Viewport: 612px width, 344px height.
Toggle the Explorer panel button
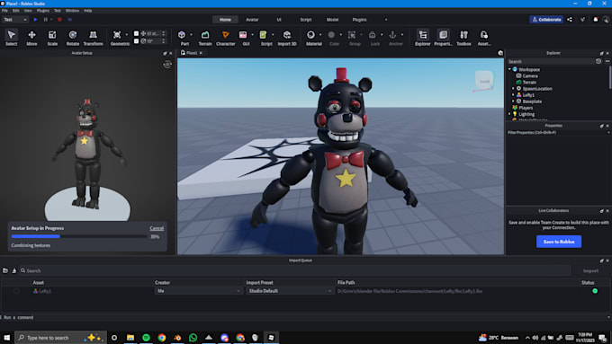coord(423,38)
